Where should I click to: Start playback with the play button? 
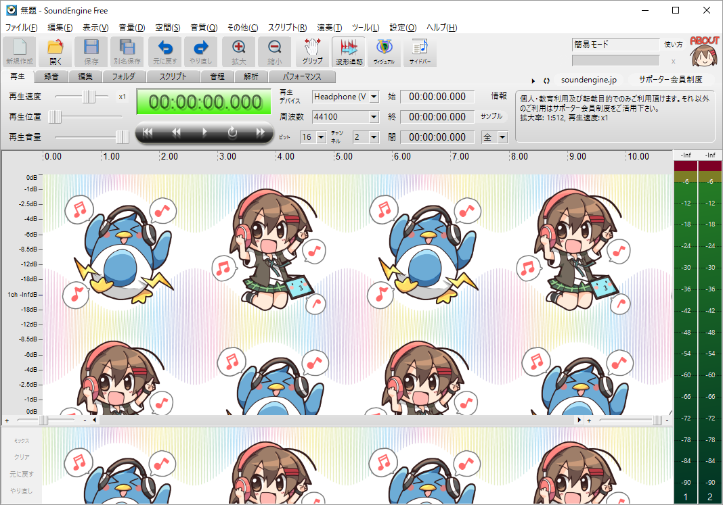click(x=204, y=133)
